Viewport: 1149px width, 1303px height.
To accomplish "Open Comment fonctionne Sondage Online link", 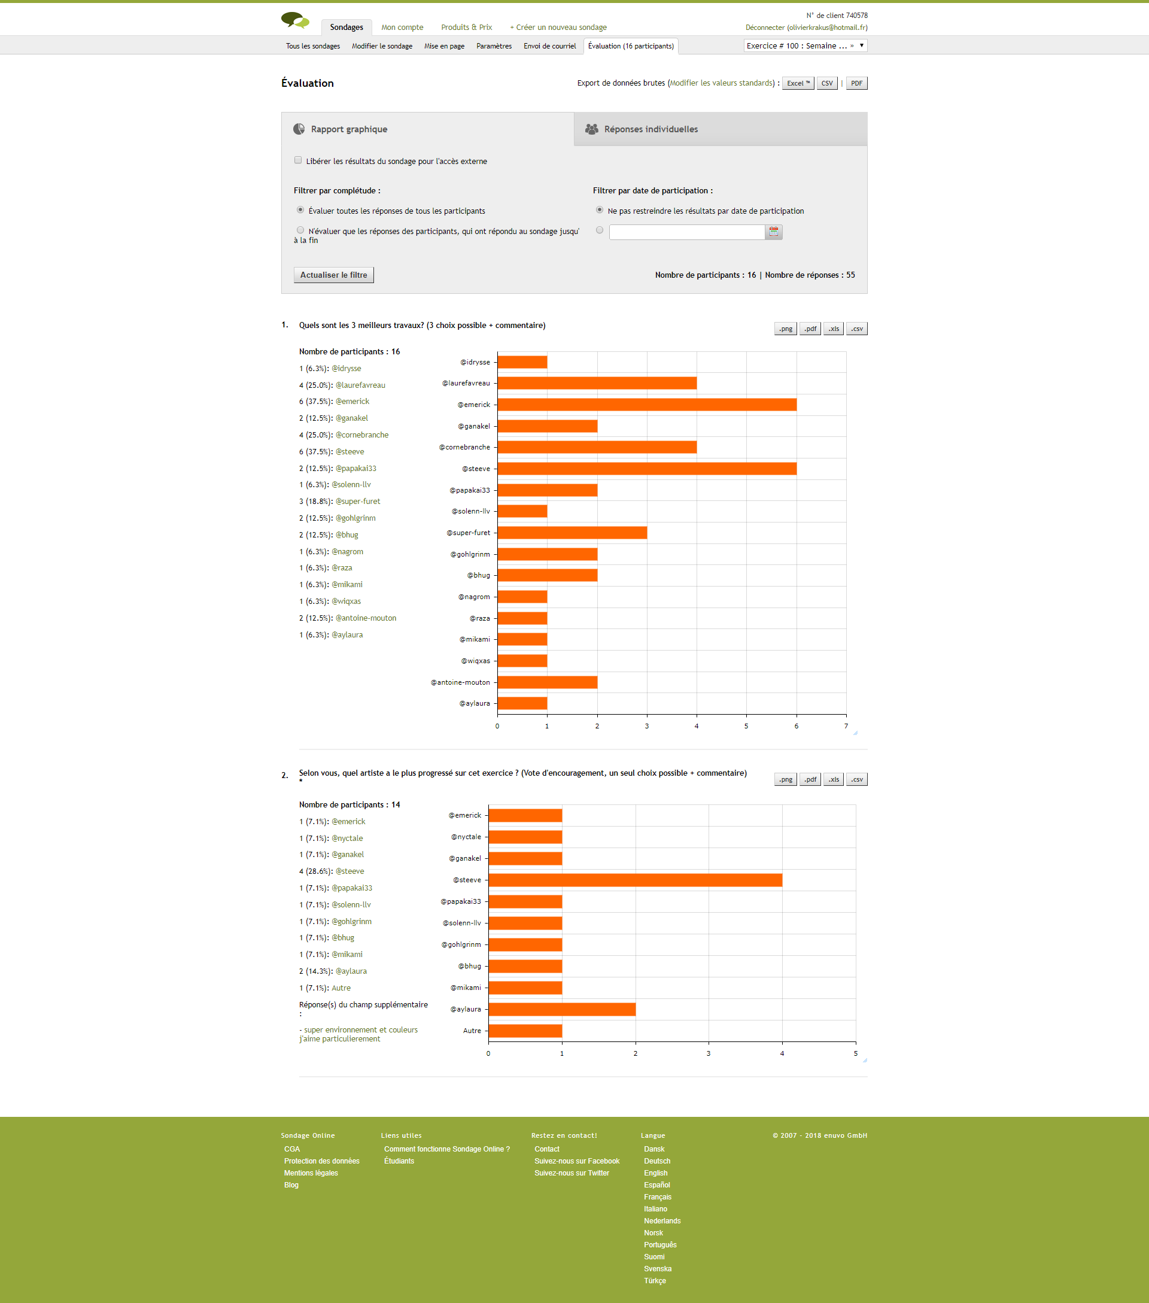I will [x=446, y=1149].
